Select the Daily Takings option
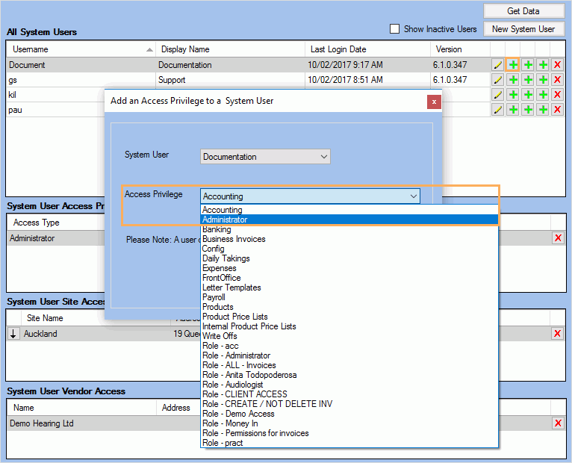The height and width of the screenshot is (463, 572). pyautogui.click(x=226, y=258)
